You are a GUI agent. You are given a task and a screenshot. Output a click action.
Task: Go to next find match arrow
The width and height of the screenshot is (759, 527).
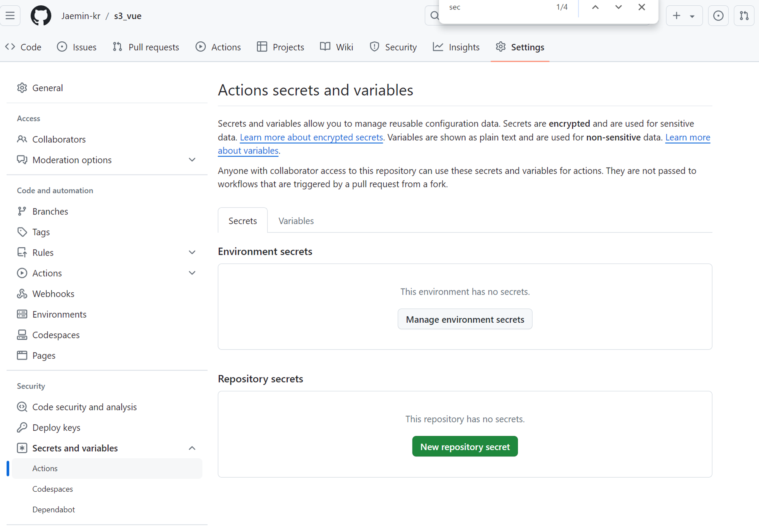tap(618, 7)
